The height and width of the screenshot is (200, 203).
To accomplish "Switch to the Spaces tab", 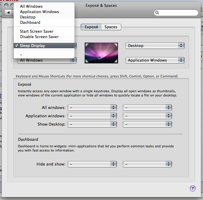I will click(x=111, y=27).
